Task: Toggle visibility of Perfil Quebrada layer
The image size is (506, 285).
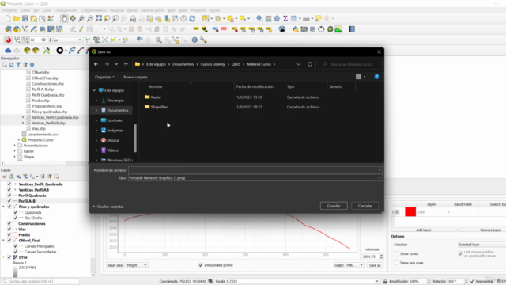Action: click(9, 196)
